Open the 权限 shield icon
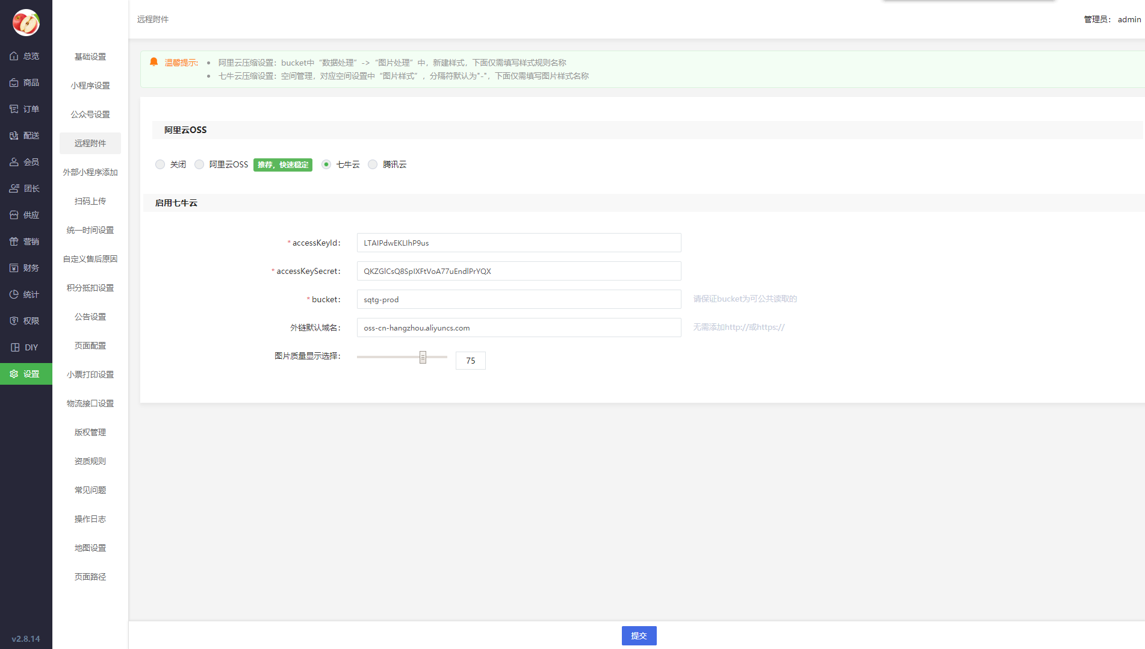 [14, 321]
